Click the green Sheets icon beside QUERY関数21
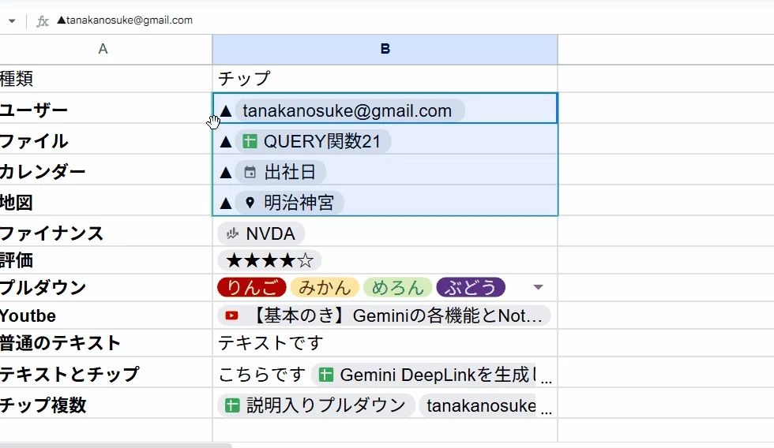 tap(250, 141)
